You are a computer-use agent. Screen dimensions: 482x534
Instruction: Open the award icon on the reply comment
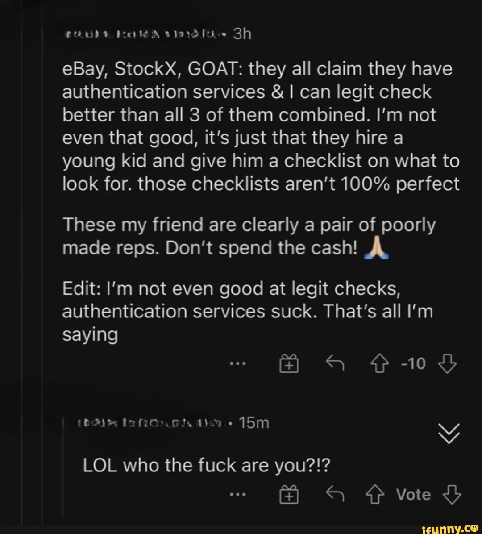click(x=289, y=494)
